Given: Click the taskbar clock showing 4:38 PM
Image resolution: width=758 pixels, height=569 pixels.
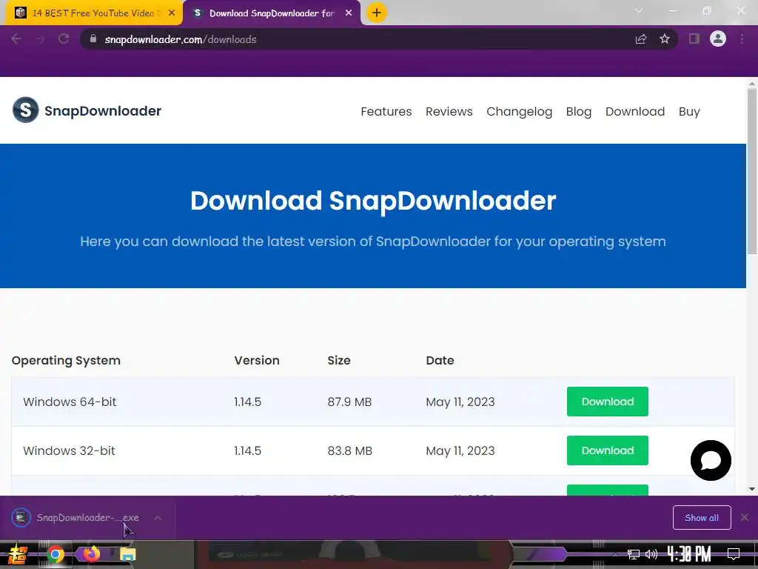Looking at the screenshot, I should click(x=689, y=554).
